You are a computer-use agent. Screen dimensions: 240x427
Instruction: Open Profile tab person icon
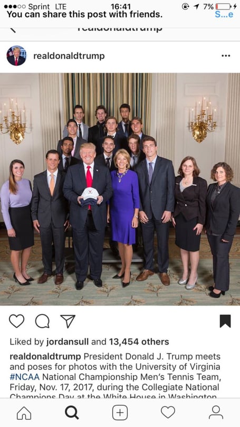point(216,413)
